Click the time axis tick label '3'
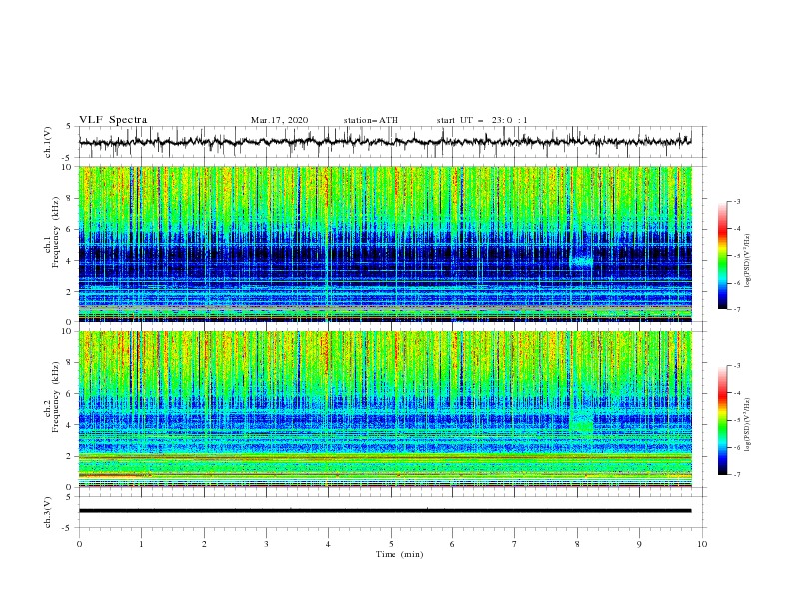This screenshot has width=791, height=611. (266, 544)
